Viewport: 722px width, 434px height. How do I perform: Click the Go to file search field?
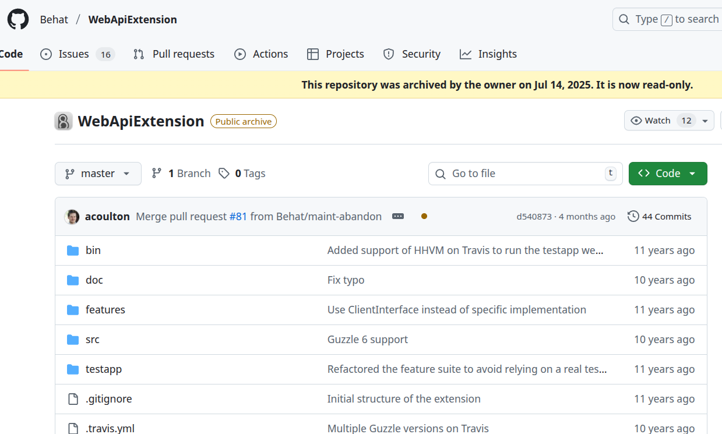pyautogui.click(x=524, y=174)
